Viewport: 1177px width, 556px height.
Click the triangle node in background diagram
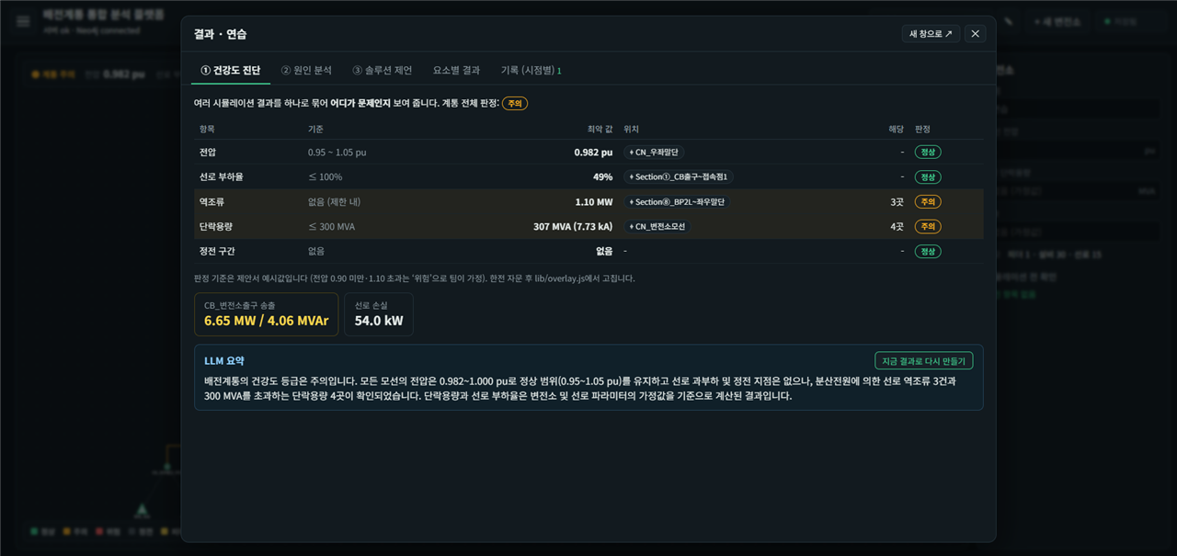[x=142, y=508]
